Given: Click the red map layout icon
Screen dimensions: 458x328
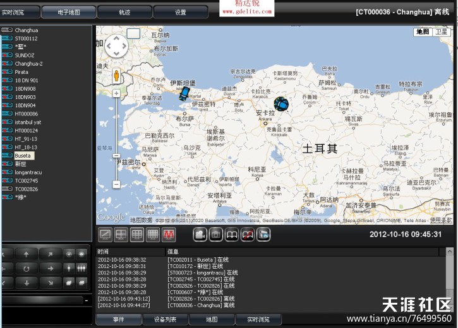Looking at the screenshot, I should click(x=169, y=235).
